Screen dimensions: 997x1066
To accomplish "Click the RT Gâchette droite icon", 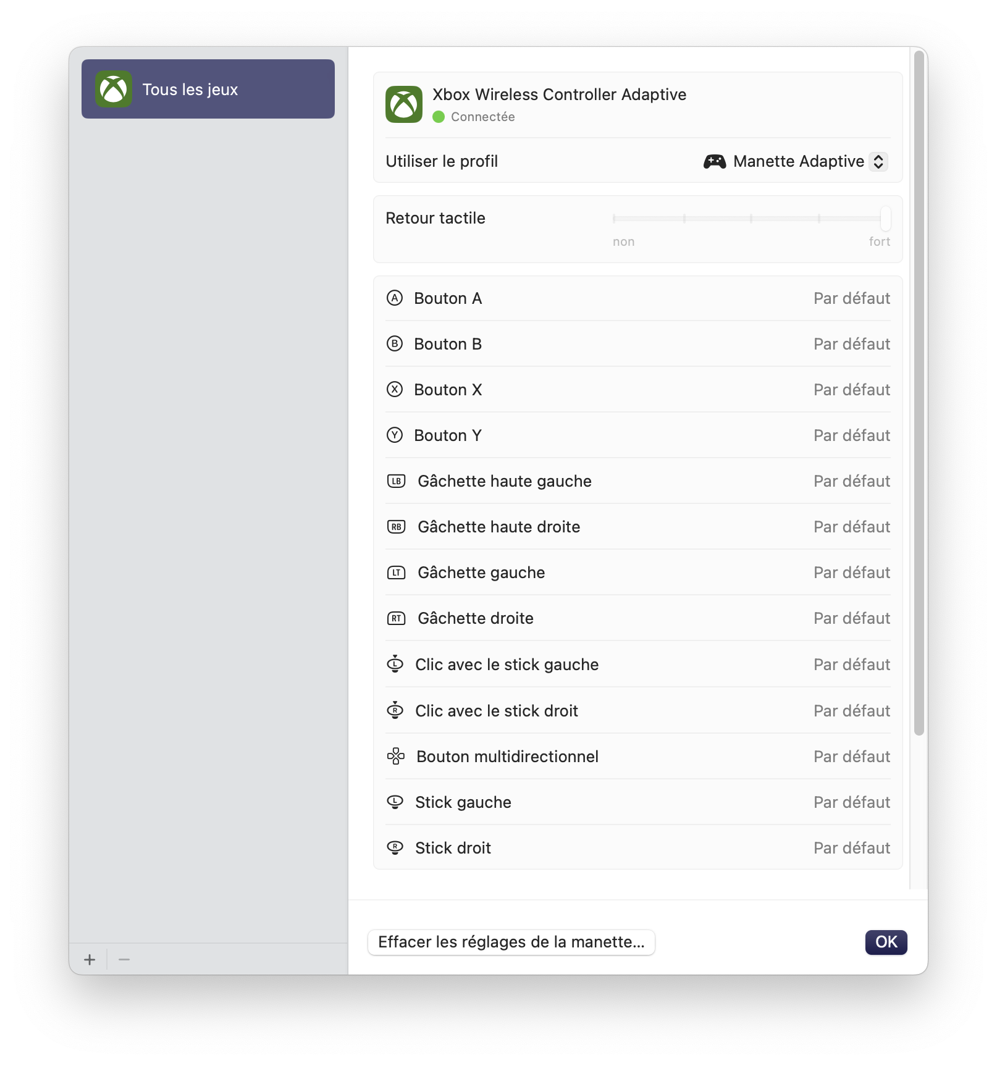I will coord(396,618).
